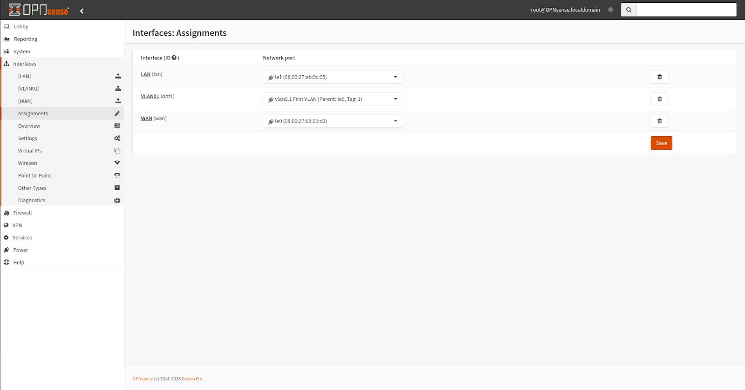Click the Assignments pencil icon

pos(117,113)
